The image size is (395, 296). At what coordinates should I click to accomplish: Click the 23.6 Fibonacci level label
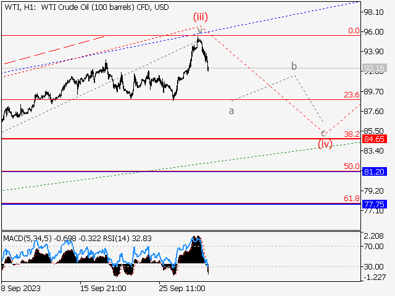(x=352, y=95)
